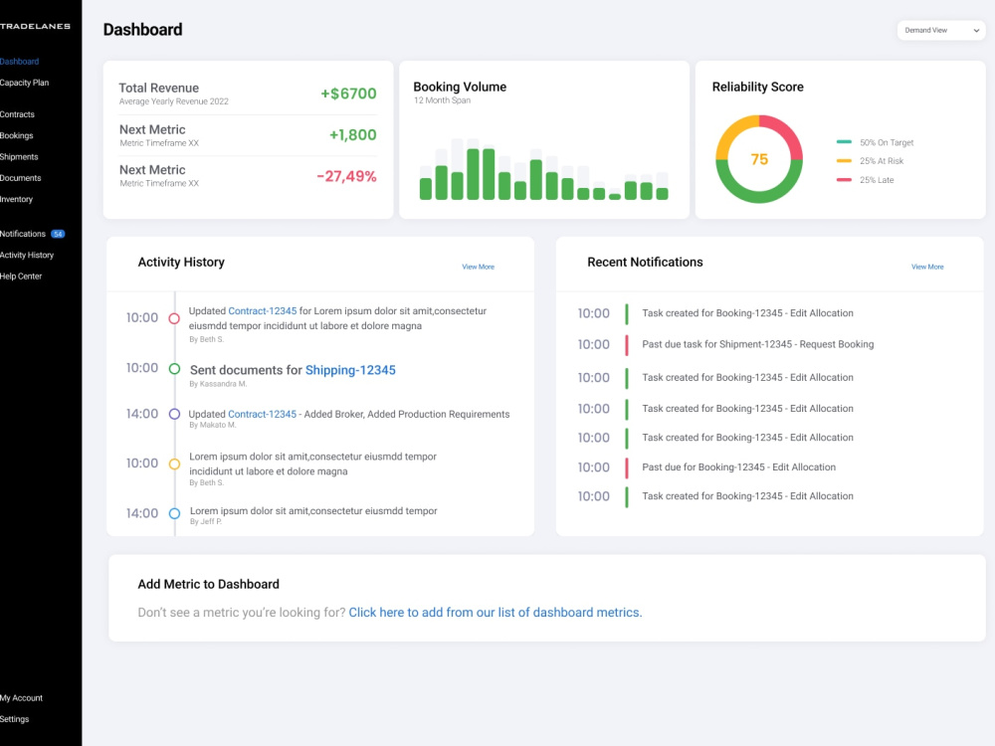995x746 pixels.
Task: Click the TRADELANES logo
Action: tap(35, 26)
